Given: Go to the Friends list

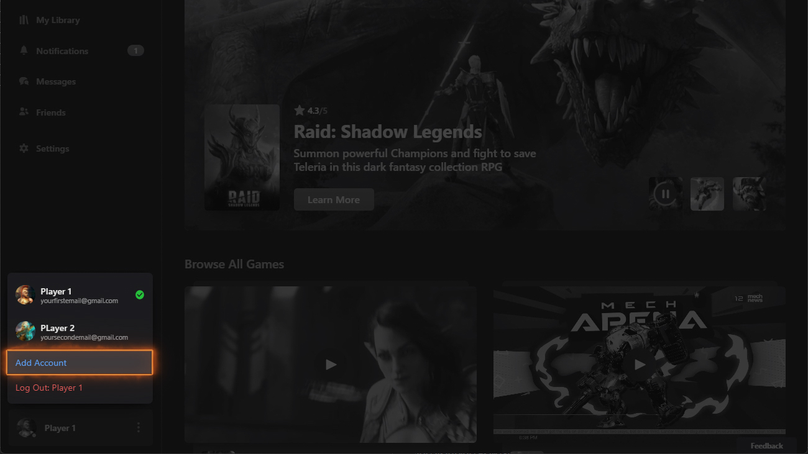Looking at the screenshot, I should (42, 112).
